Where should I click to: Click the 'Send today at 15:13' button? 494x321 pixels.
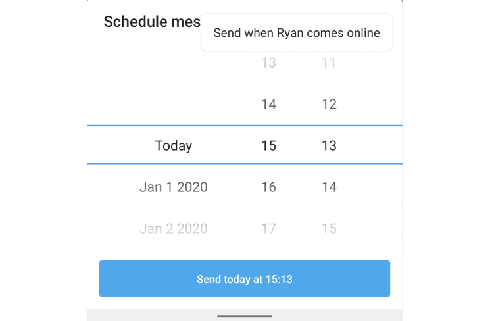[x=245, y=279]
